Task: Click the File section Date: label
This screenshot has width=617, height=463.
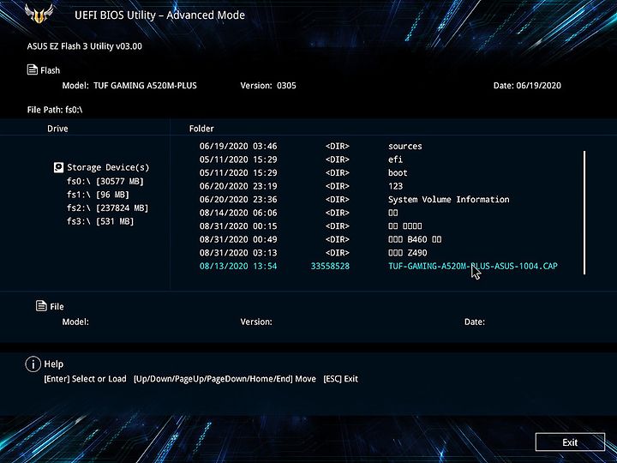Action: (x=475, y=322)
